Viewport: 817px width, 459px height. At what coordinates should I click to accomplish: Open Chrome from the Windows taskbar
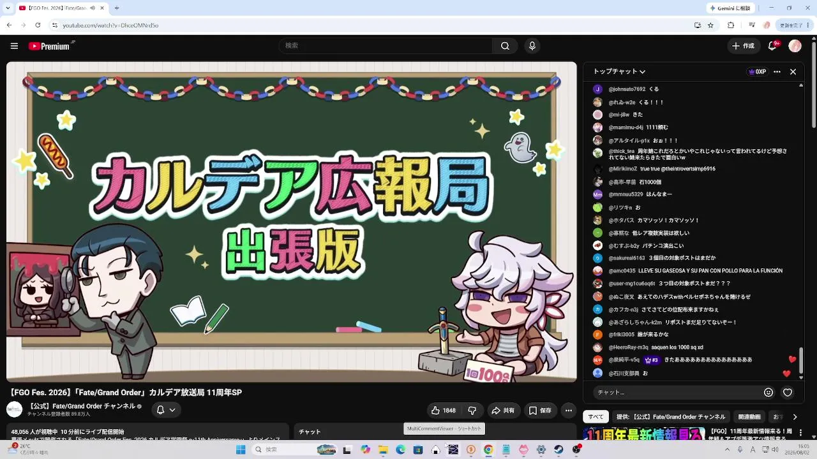488,449
